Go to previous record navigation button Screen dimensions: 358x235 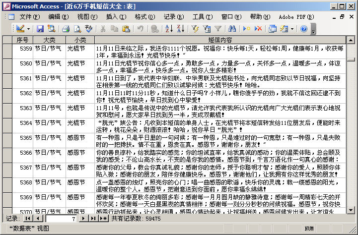(x=38, y=218)
